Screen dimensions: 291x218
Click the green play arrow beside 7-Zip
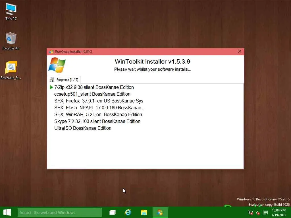51,87
